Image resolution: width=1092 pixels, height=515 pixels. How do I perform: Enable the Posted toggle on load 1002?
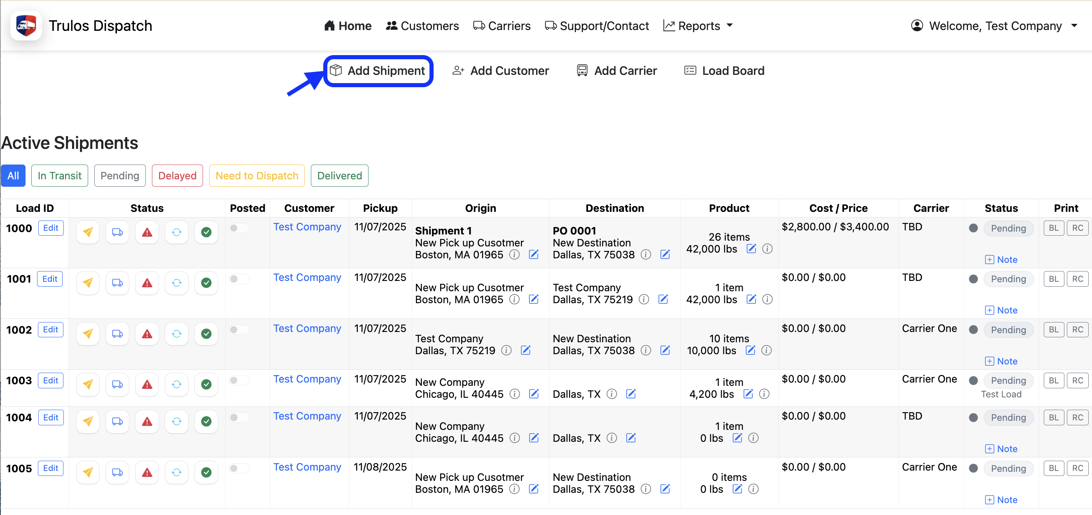click(239, 329)
